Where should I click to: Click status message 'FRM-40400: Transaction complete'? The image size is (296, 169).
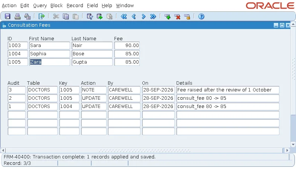pyautogui.click(x=79, y=157)
